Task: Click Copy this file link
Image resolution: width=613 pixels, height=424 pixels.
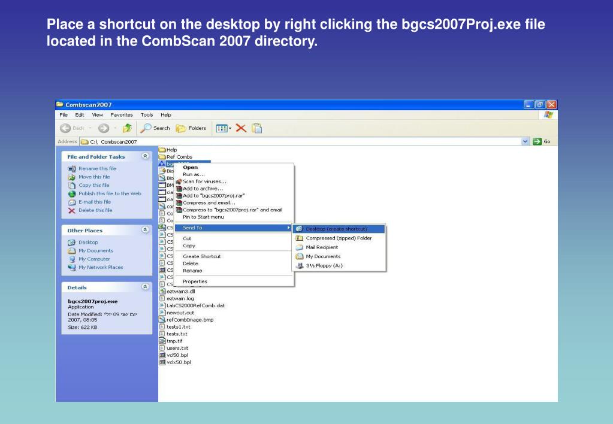Action: coord(94,185)
